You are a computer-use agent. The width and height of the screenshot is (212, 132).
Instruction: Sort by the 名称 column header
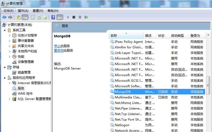tap(126, 35)
